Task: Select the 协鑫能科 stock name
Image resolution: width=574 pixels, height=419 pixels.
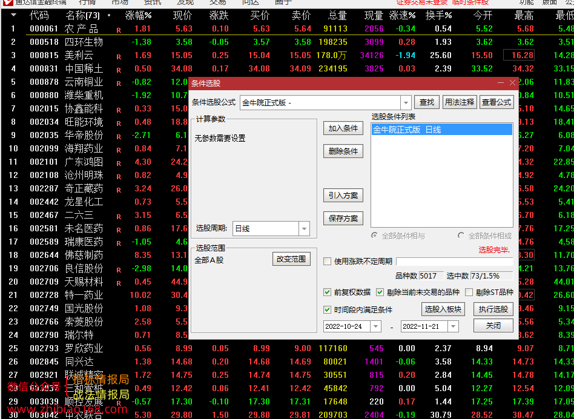Action: [x=84, y=108]
